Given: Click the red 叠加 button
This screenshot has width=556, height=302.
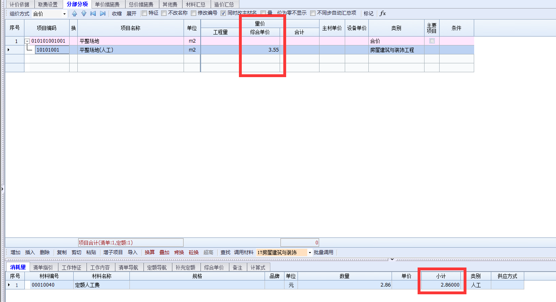Looking at the screenshot, I should pyautogui.click(x=164, y=252).
